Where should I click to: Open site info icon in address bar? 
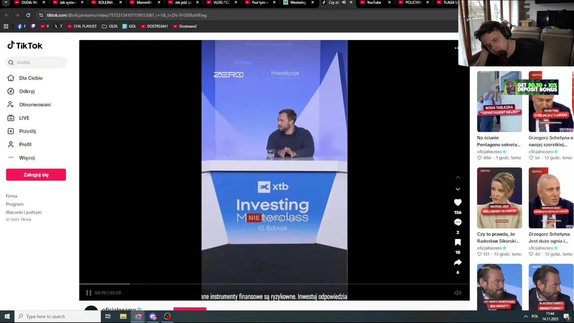click(41, 15)
